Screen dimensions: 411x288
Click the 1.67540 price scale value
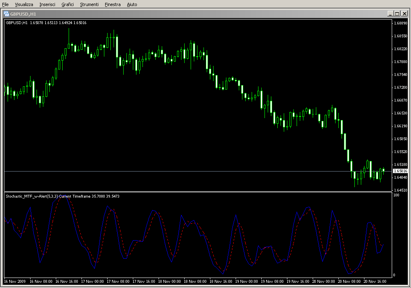pyautogui.click(x=401, y=74)
